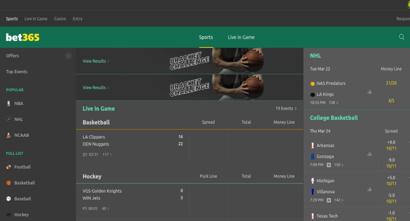Click second Bracket Challenge View Results link

tap(96, 88)
